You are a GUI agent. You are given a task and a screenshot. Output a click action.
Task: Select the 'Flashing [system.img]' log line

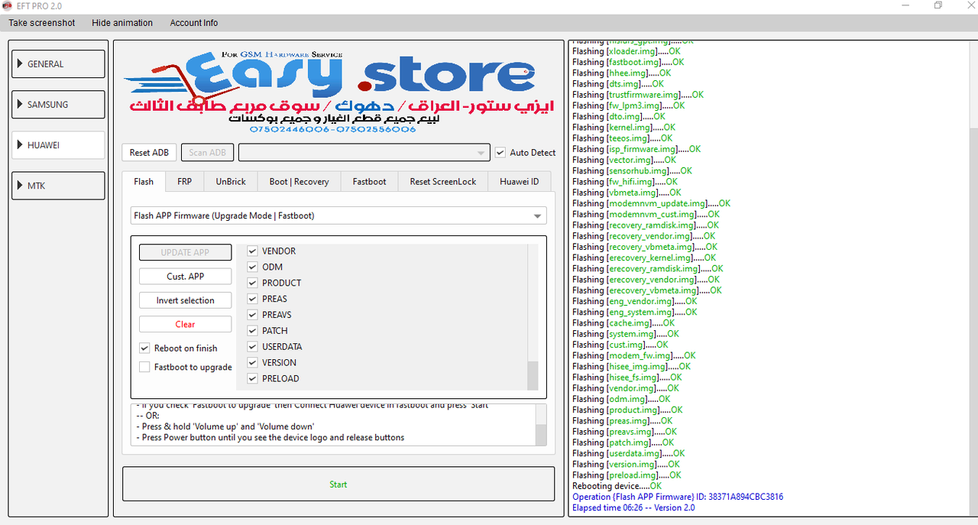pos(625,334)
